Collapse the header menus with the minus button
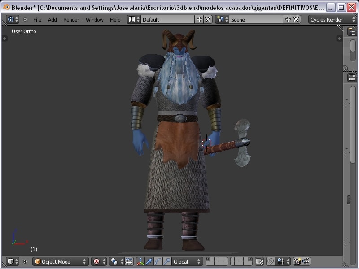359x269 pixels. [25, 20]
